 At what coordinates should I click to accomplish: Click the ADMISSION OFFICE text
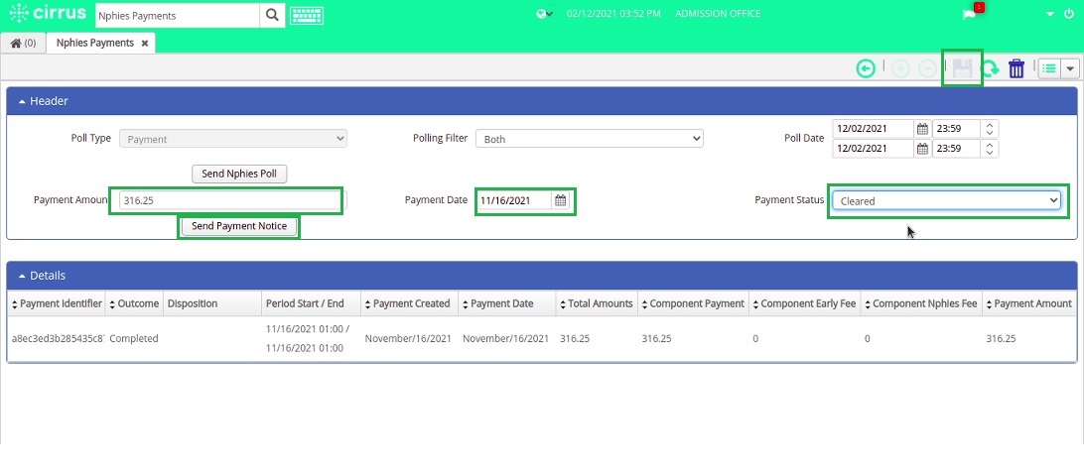pyautogui.click(x=718, y=14)
